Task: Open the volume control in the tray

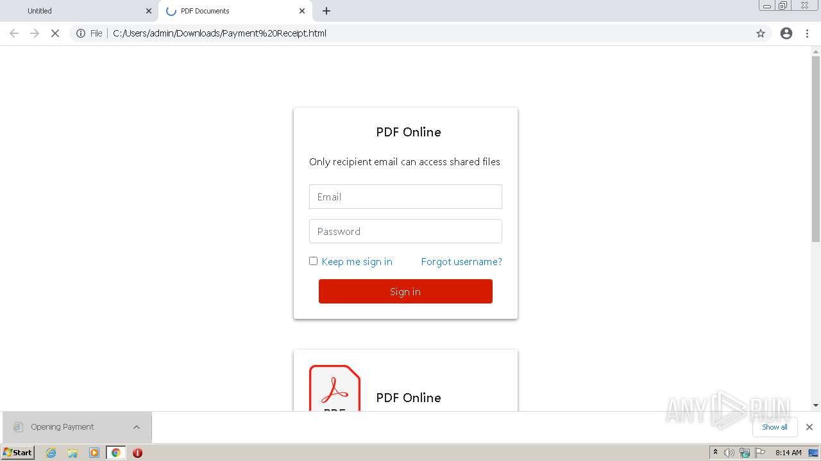Action: pyautogui.click(x=729, y=453)
